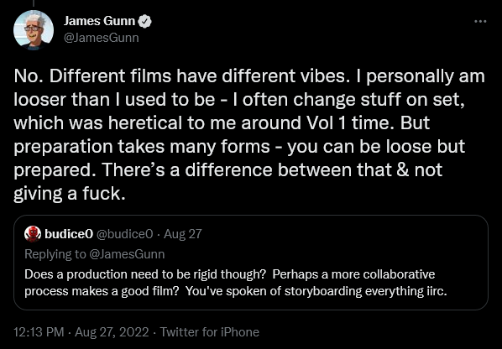Viewport: 502px width, 349px height.
Task: Click the tweet's final line giving a
Action: click(70, 194)
